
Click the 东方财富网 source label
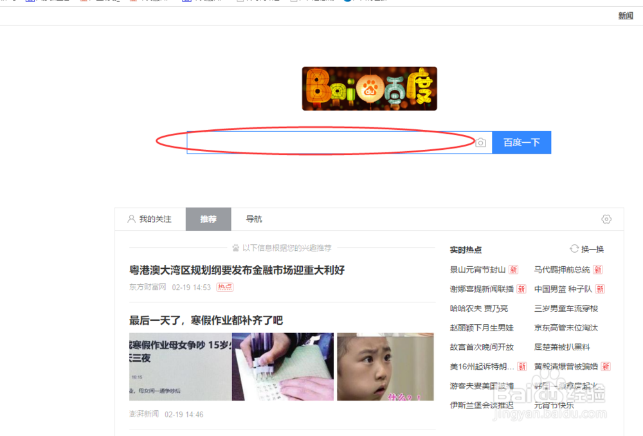point(148,287)
